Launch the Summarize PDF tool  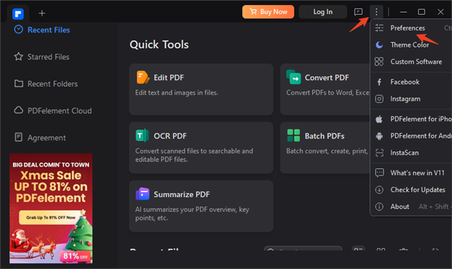201,206
